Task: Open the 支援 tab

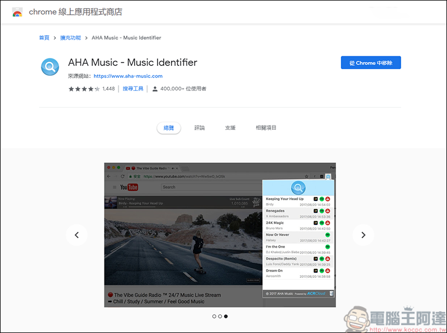Action: [230, 128]
